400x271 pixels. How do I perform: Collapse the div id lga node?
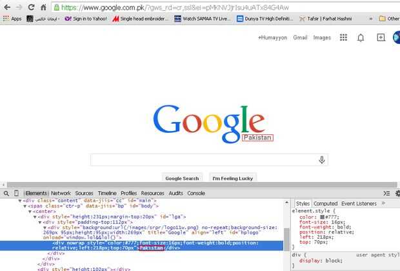pos(35,217)
